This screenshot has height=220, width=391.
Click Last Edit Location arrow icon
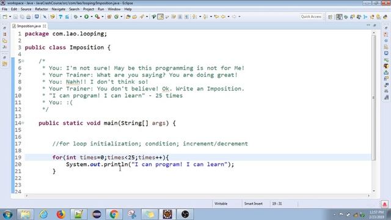coord(216,16)
